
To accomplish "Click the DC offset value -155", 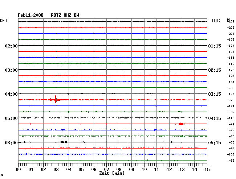I will pos(231,58).
